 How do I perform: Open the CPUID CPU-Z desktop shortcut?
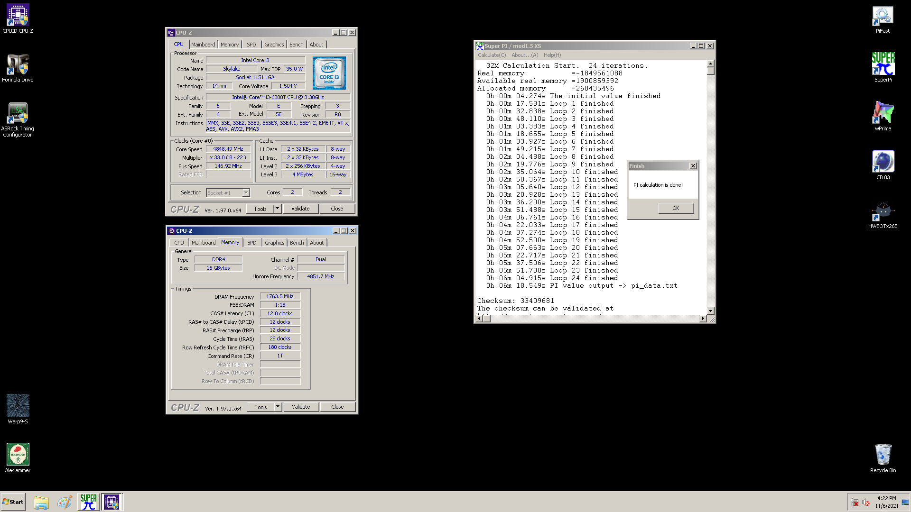pos(18,19)
